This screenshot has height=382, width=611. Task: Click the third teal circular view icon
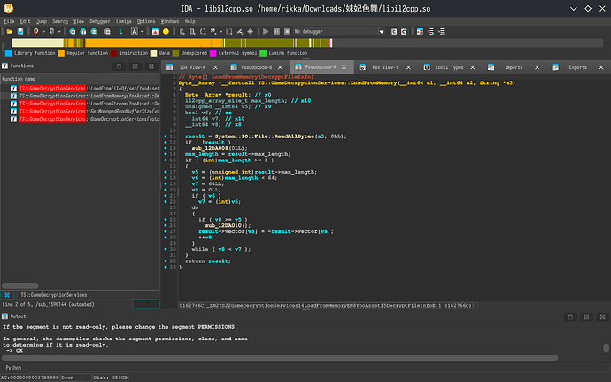pyautogui.click(x=94, y=32)
